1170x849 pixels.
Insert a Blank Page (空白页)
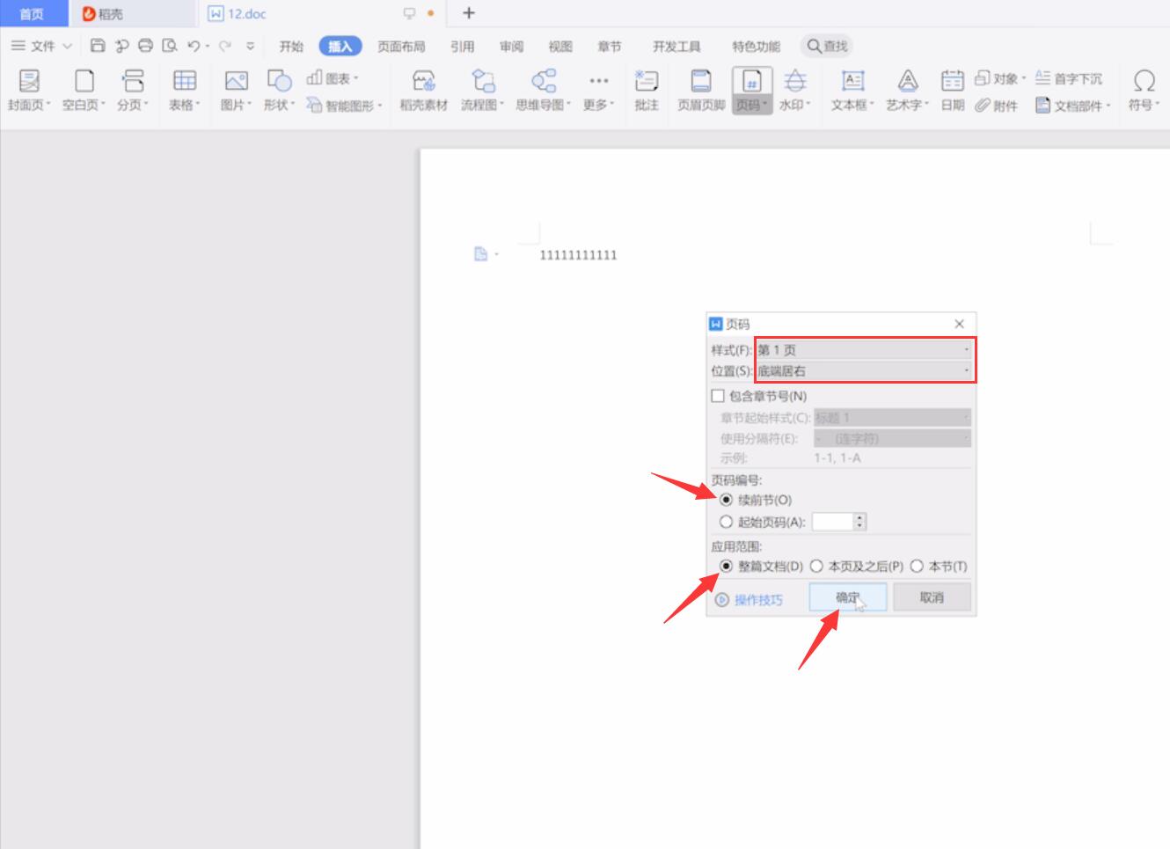(x=84, y=81)
